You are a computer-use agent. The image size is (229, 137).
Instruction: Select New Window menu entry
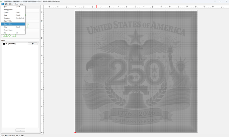click(x=13, y=10)
